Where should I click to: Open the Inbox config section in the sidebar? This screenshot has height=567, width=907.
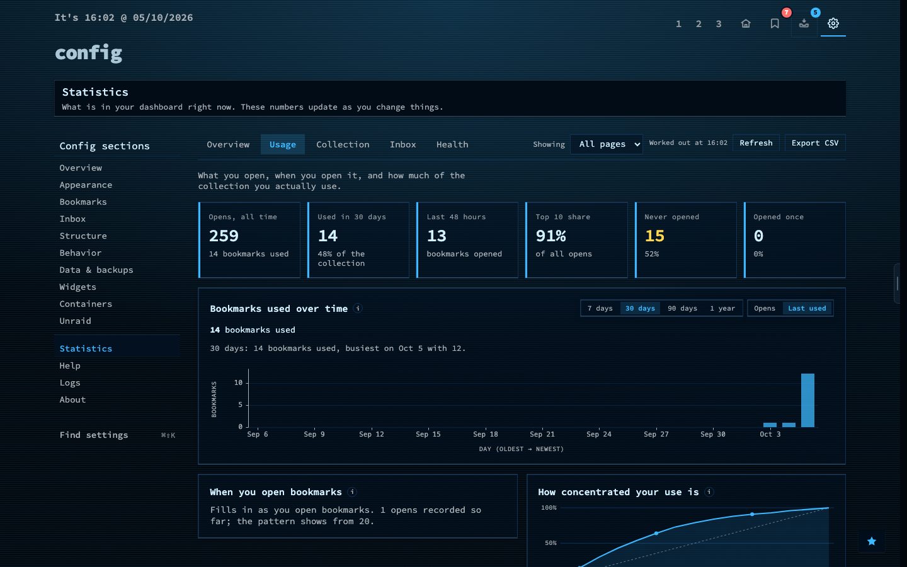(x=117, y=219)
